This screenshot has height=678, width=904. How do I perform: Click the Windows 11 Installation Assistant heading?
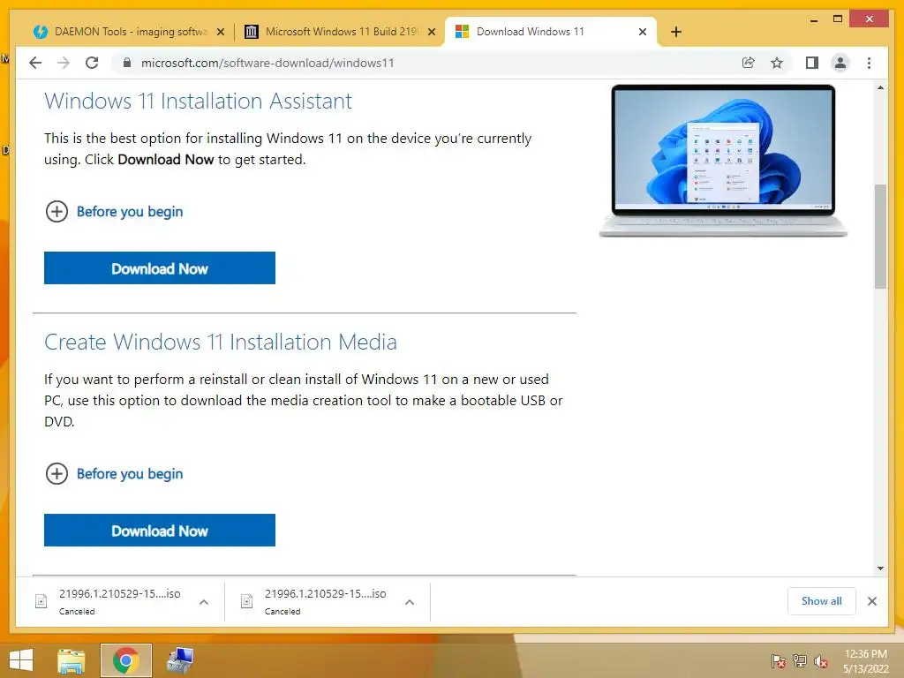coord(198,101)
